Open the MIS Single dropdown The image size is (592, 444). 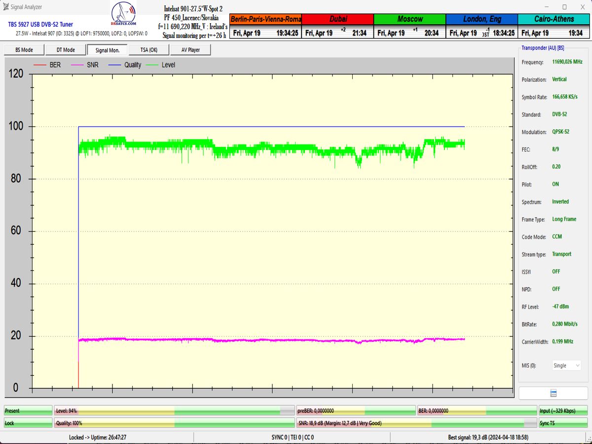click(566, 366)
